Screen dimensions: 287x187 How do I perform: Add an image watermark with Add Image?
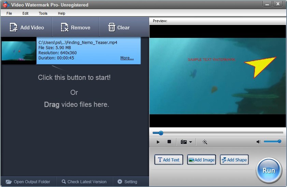(201, 160)
